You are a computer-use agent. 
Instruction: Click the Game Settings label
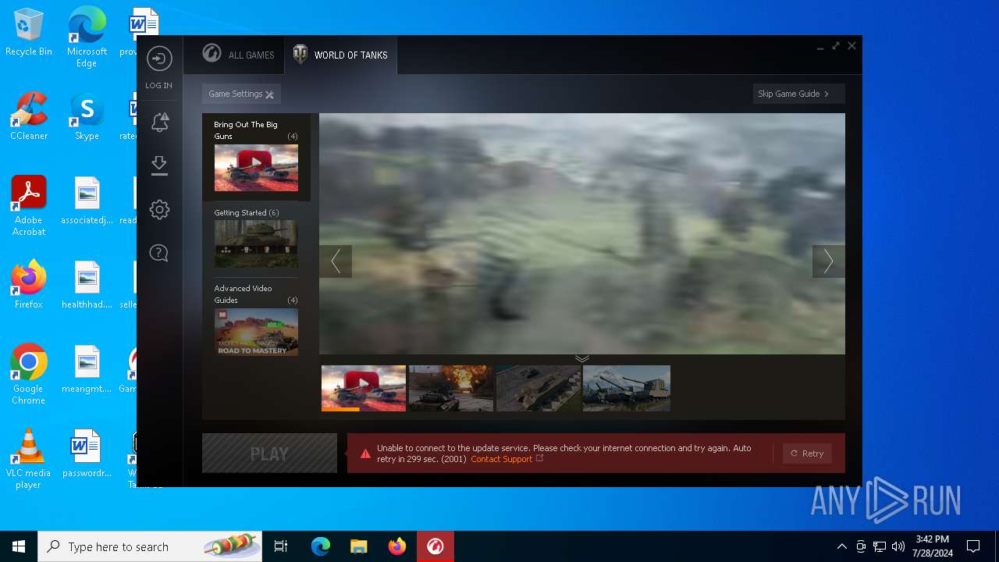point(235,94)
